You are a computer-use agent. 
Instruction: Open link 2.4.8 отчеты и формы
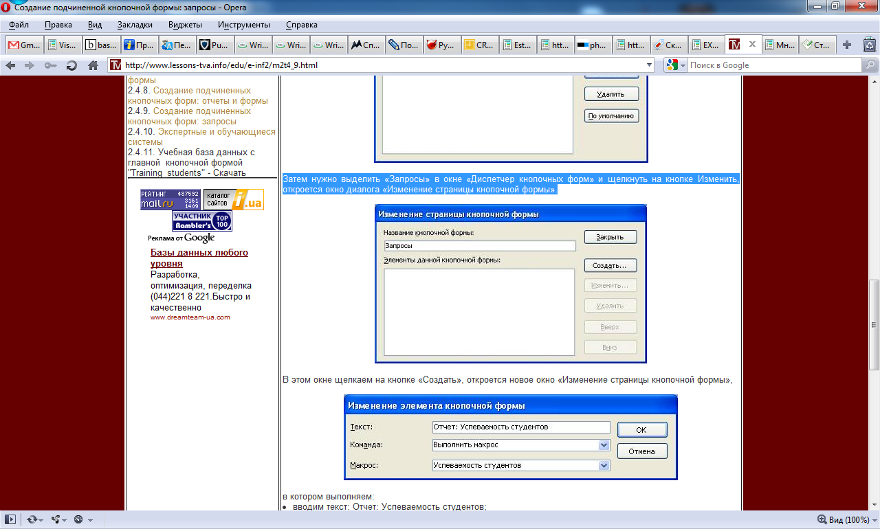point(198,95)
